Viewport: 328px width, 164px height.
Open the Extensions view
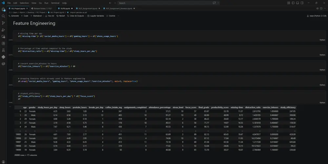(x=3, y=43)
